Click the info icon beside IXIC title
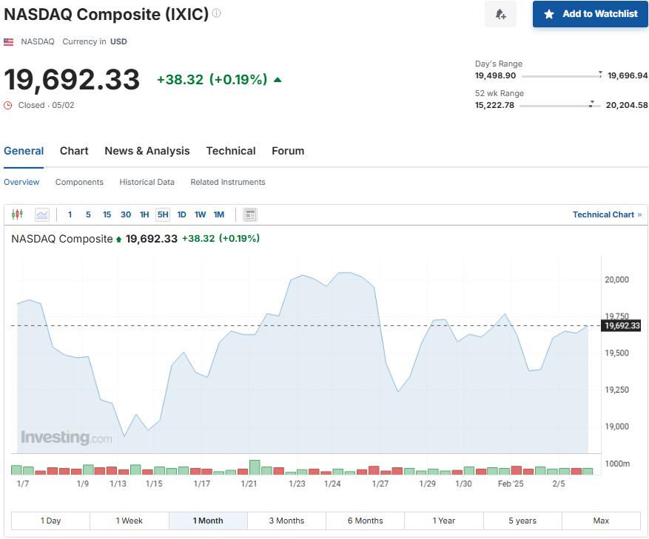This screenshot has height=539, width=649. pyautogui.click(x=217, y=13)
